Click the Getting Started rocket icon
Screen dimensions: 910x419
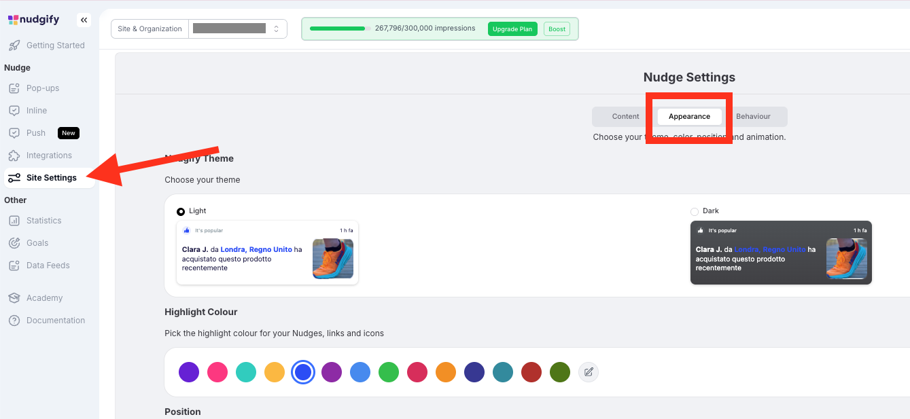tap(14, 45)
